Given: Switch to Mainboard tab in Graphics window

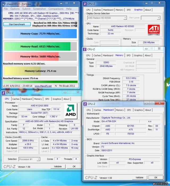Looking at the screenshot, I should (x=108, y=10).
